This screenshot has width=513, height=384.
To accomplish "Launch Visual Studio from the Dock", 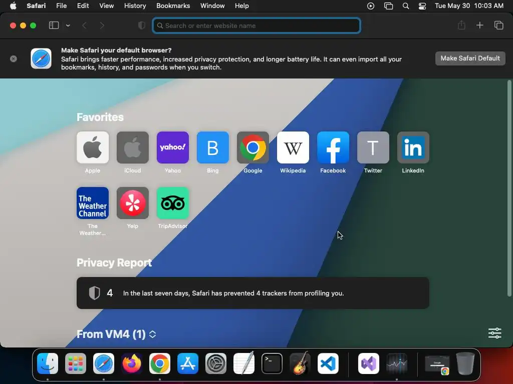I will click(x=369, y=363).
